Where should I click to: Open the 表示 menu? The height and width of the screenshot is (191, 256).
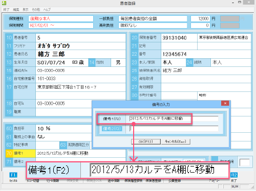(x=26, y=10)
